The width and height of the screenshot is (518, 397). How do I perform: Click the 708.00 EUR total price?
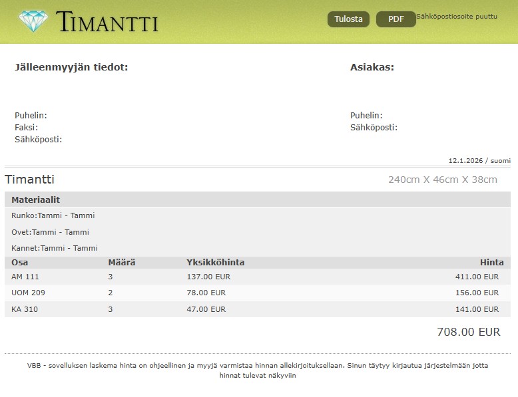(468, 332)
